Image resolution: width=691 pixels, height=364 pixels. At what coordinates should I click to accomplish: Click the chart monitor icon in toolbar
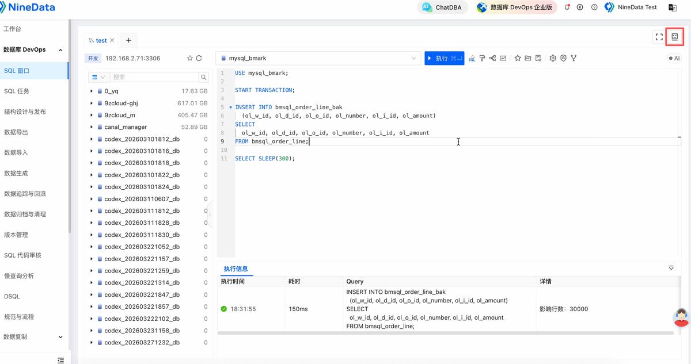503,58
